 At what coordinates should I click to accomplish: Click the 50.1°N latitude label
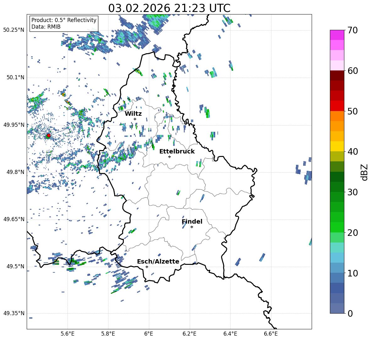[x=15, y=77]
